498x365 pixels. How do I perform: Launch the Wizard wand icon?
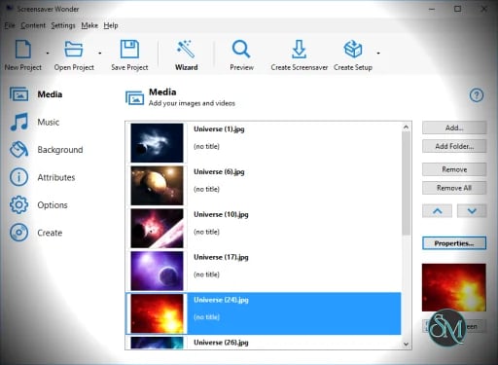pyautogui.click(x=186, y=49)
